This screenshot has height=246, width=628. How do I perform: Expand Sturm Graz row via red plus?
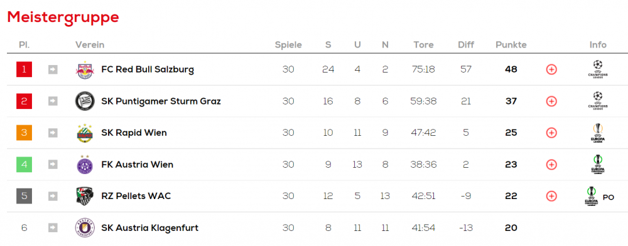pos(551,101)
